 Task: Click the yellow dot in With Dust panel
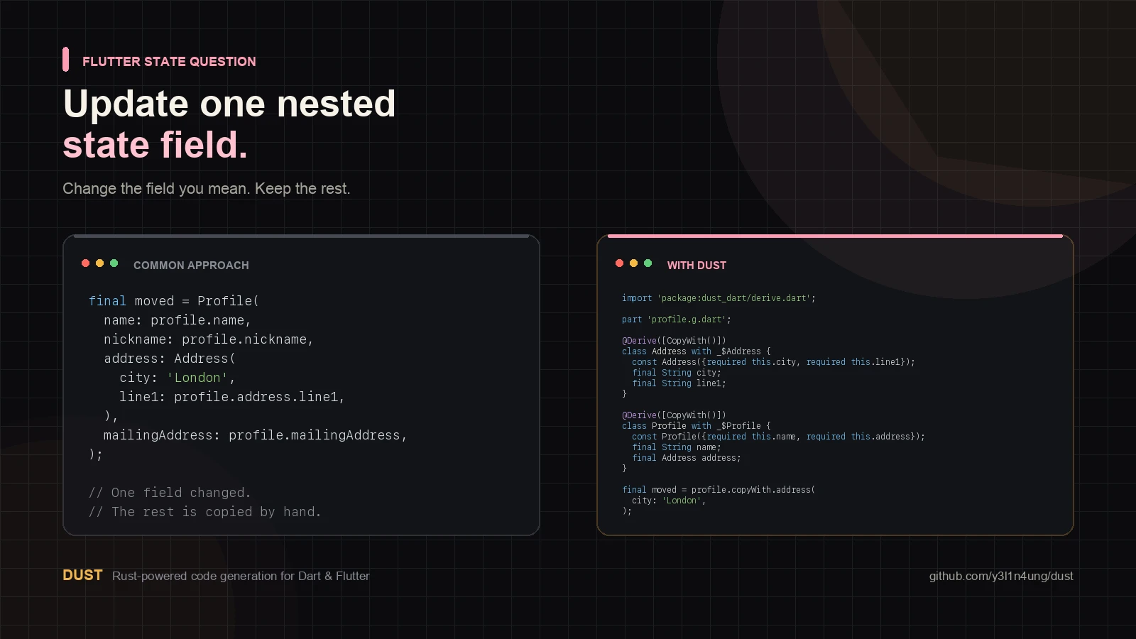[x=634, y=263]
